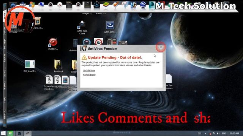Viewport: 243px width, 136px height.
Task: Open the KVMS Pro desktop shortcut
Action: [x=53, y=44]
